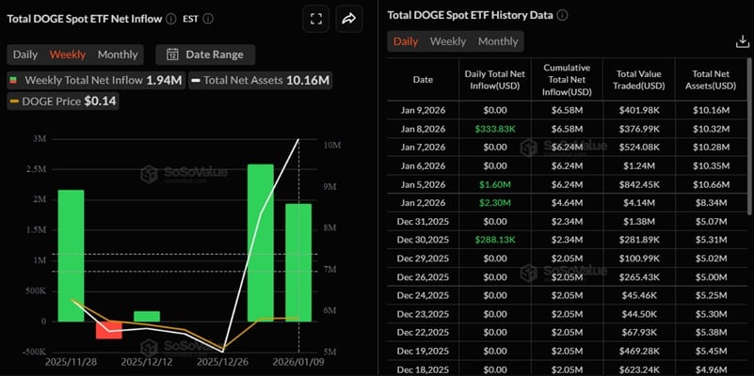Image resolution: width=754 pixels, height=376 pixels.
Task: Click the green/red Weekly Inflow legend swatch
Action: [13, 80]
